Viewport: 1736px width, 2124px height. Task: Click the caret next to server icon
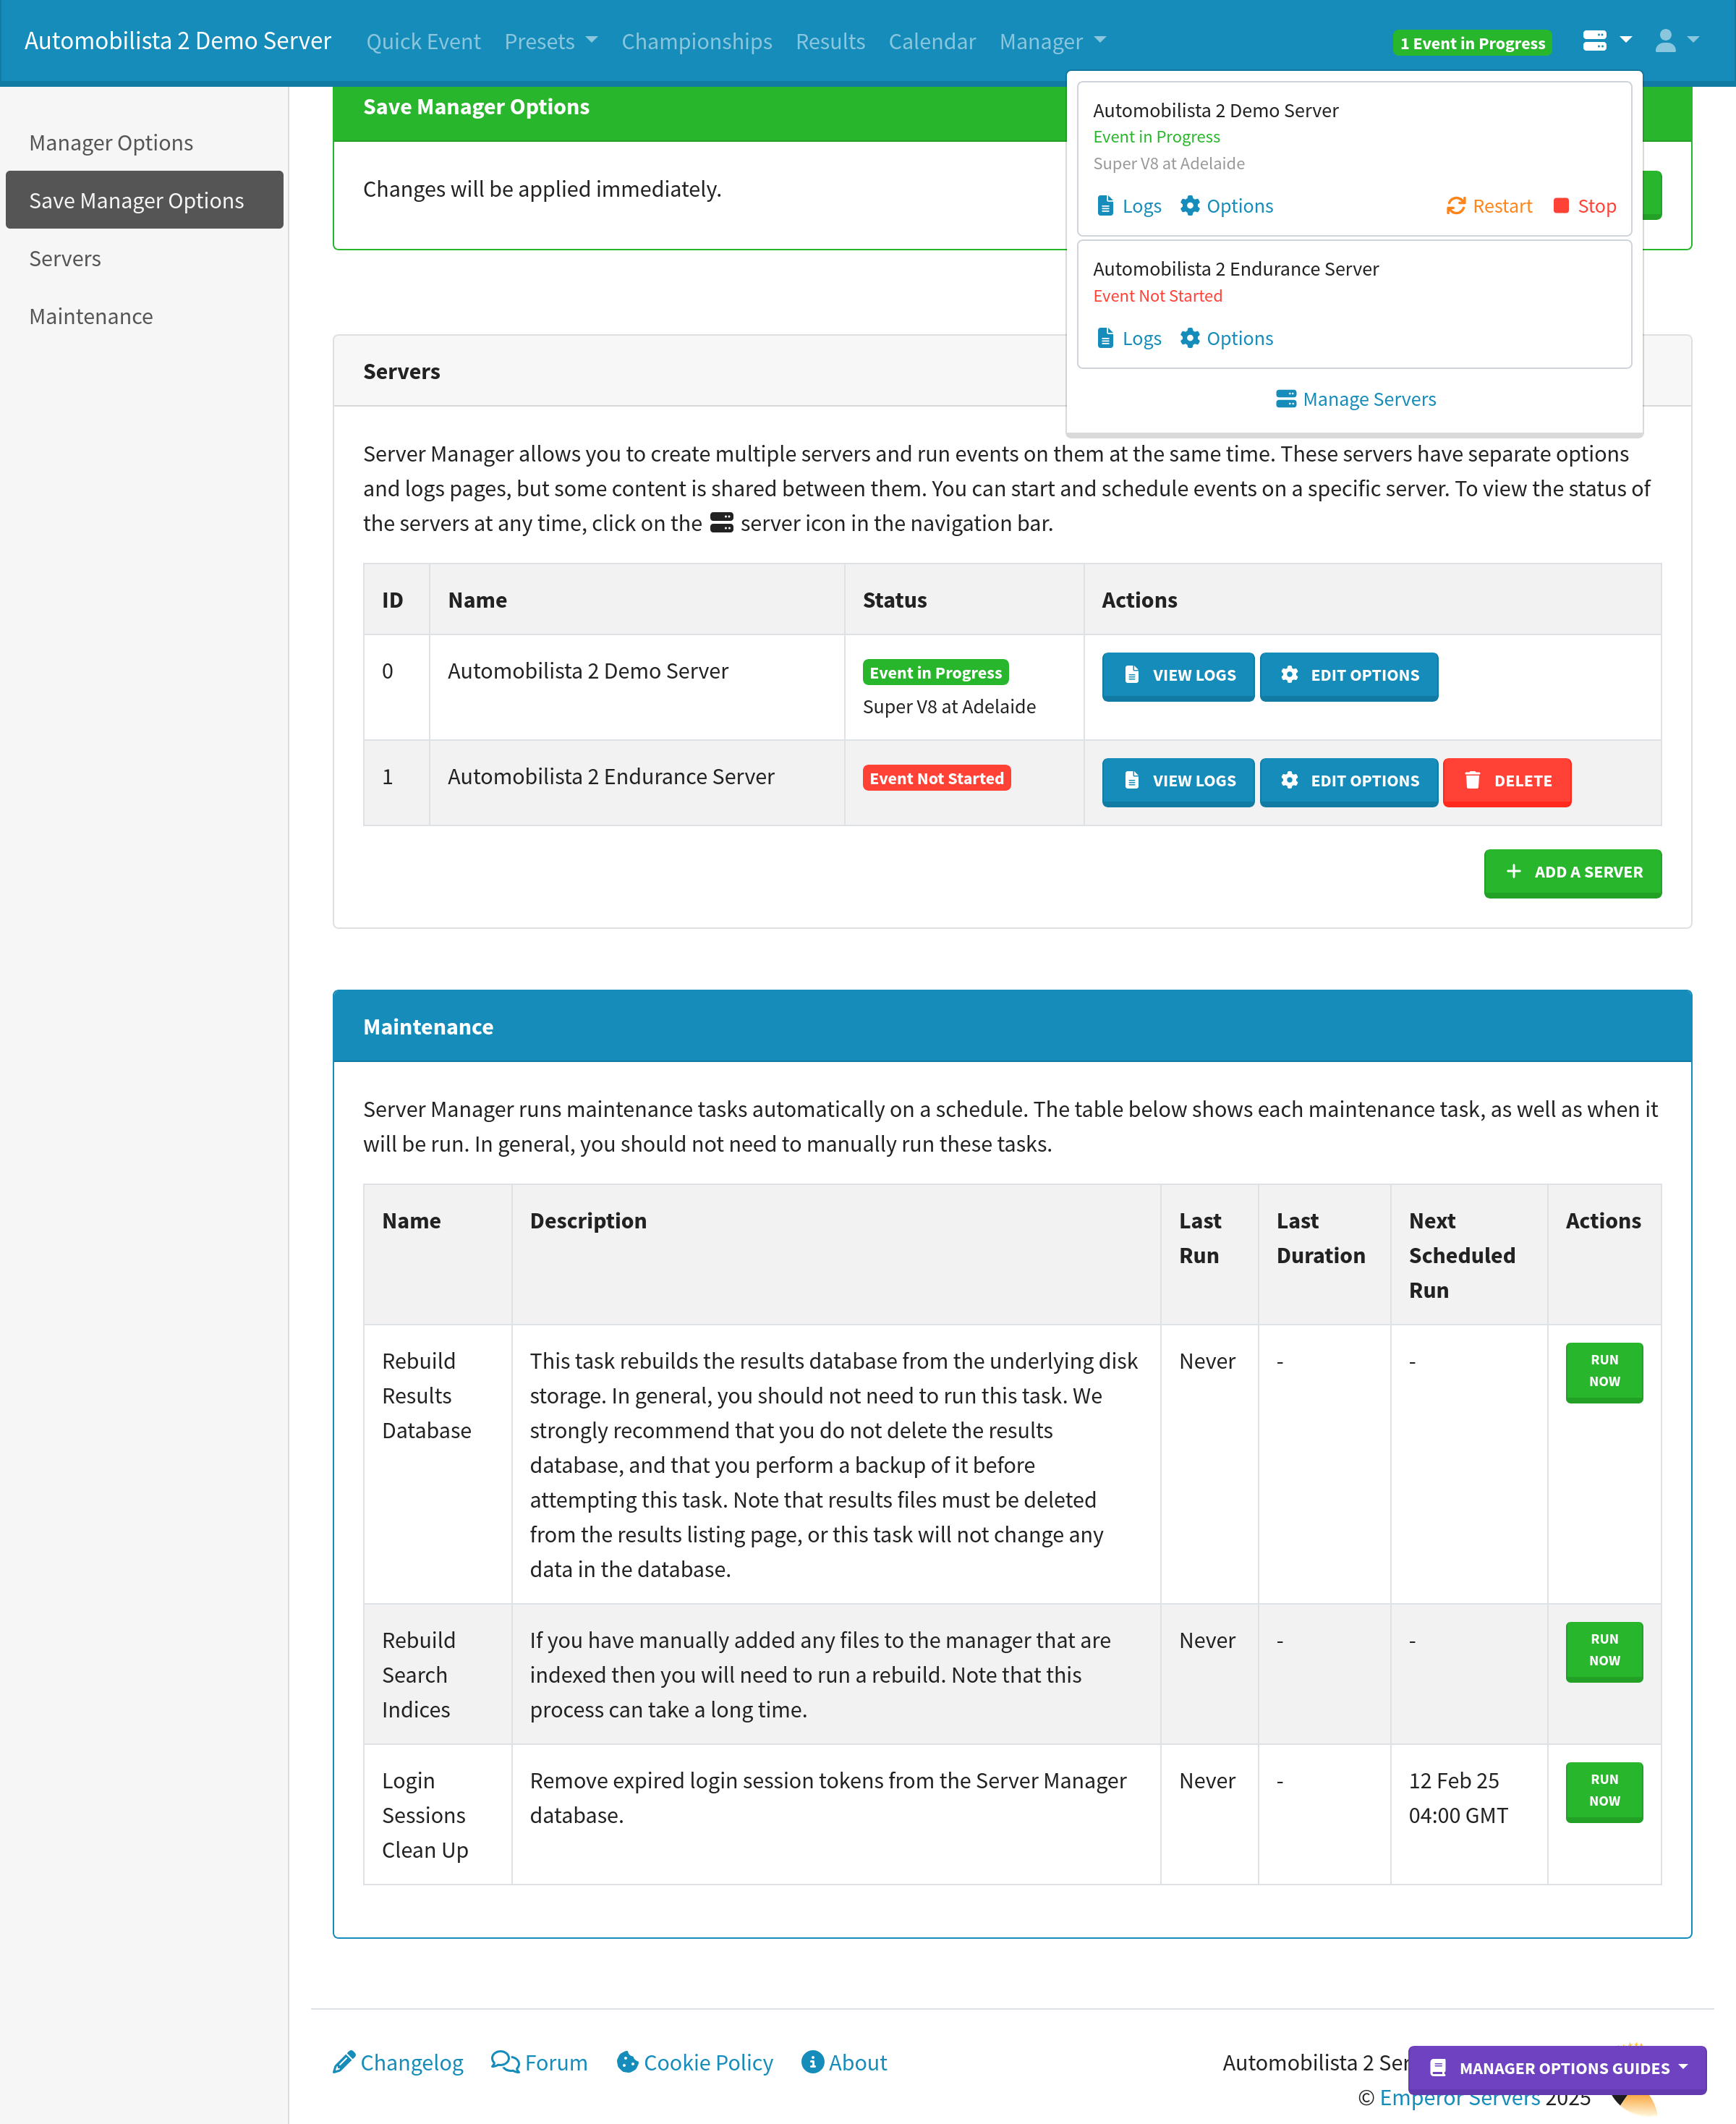(x=1625, y=40)
